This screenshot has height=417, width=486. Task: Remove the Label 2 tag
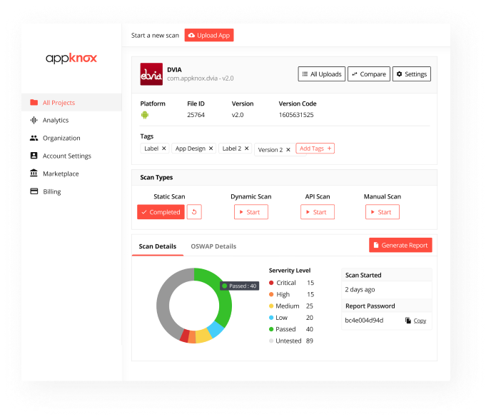247,149
